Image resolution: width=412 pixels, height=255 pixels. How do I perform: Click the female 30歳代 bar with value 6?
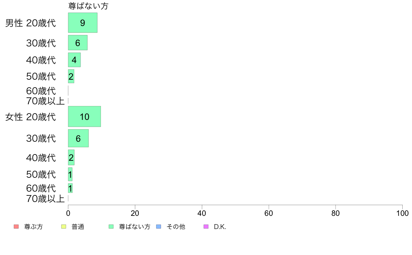click(x=78, y=138)
